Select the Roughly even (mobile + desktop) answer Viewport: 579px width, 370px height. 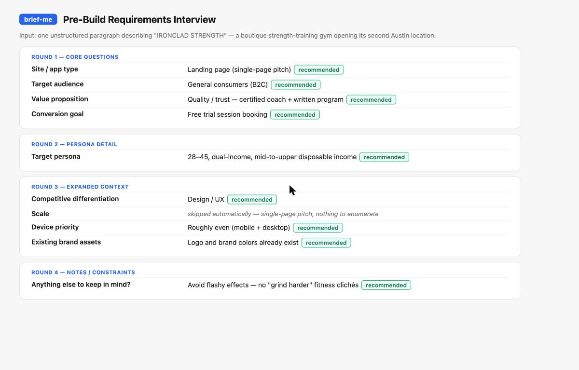pos(239,227)
